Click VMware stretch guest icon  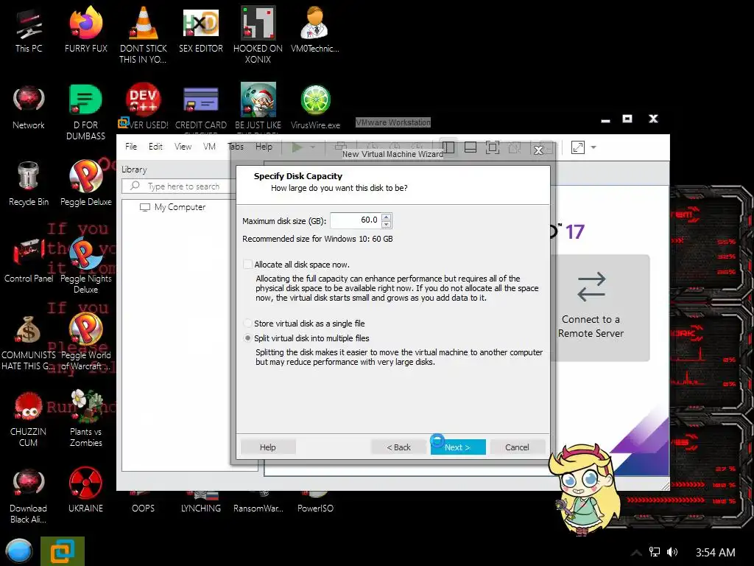point(578,147)
